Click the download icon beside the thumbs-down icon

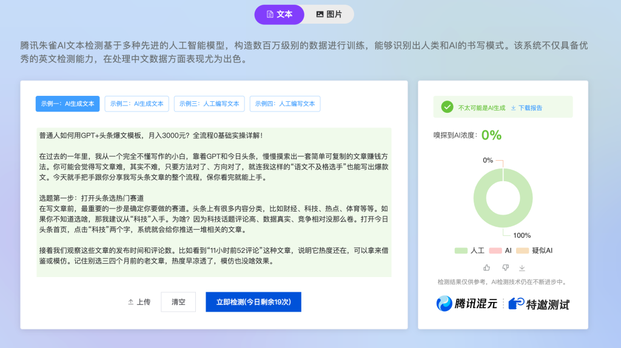point(522,268)
